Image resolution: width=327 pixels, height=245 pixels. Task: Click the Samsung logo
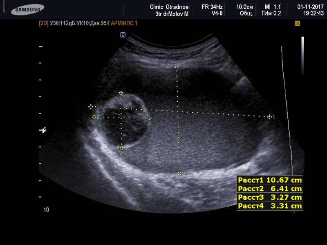point(27,9)
